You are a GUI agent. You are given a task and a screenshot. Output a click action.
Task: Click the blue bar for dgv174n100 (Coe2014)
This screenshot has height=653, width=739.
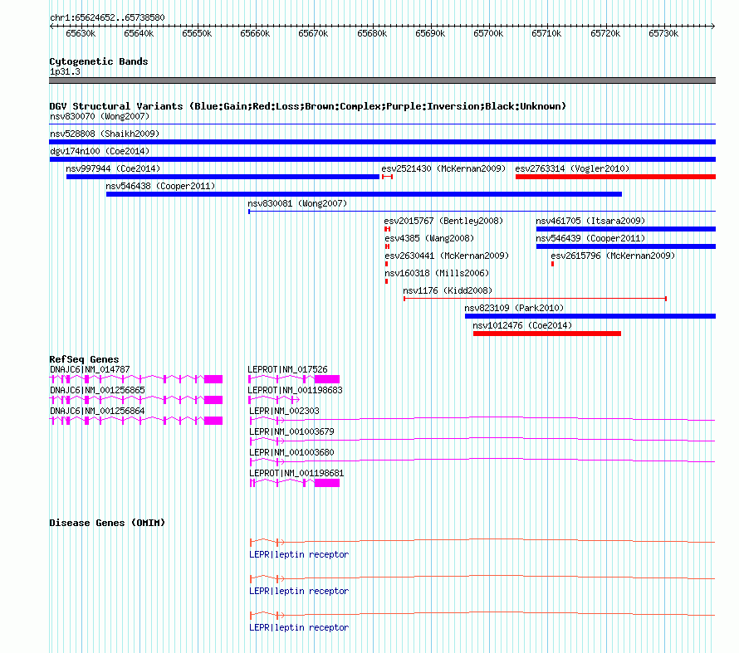click(x=382, y=159)
